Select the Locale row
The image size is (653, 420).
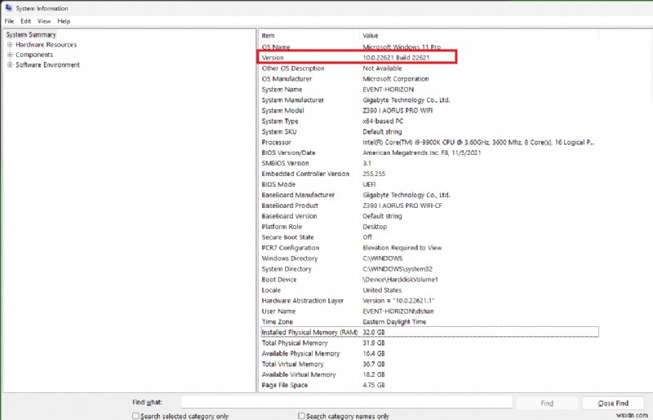coord(429,290)
